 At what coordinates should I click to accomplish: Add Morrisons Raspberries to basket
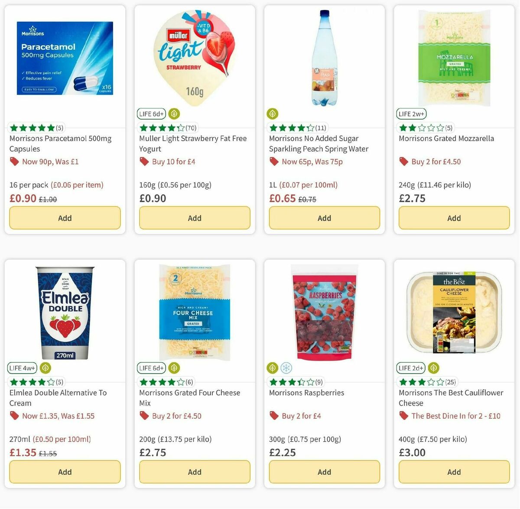tap(324, 472)
